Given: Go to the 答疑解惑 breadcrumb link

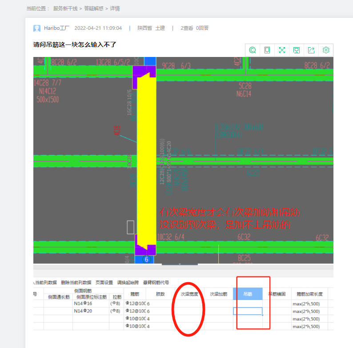Looking at the screenshot, I should (x=94, y=8).
